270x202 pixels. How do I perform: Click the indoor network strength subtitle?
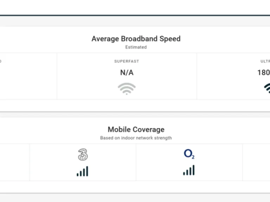(x=136, y=138)
